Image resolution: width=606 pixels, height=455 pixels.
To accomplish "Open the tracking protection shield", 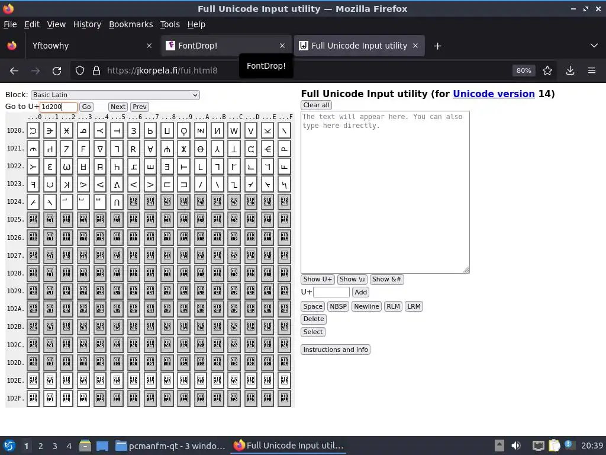I will 80,71.
